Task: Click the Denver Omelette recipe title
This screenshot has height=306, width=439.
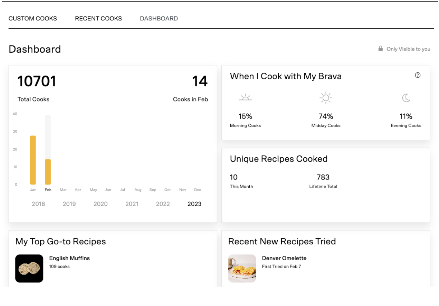Action: point(284,258)
